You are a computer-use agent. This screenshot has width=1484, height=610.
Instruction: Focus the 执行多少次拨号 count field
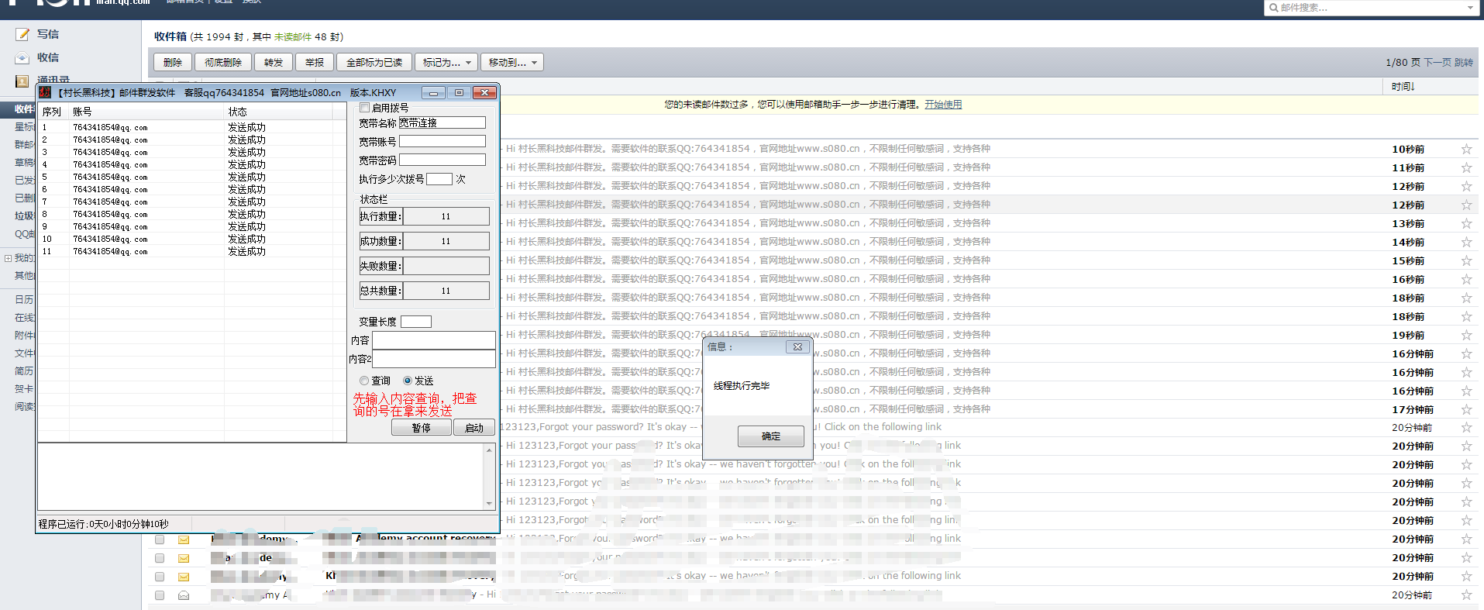click(x=439, y=179)
